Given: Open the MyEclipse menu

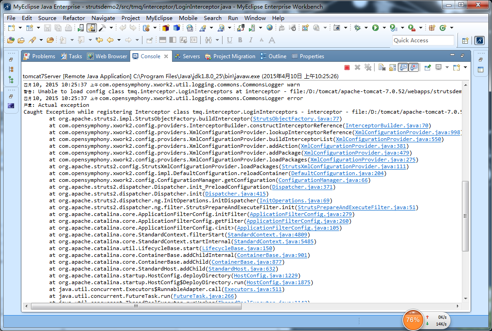Looking at the screenshot, I should pos(159,18).
